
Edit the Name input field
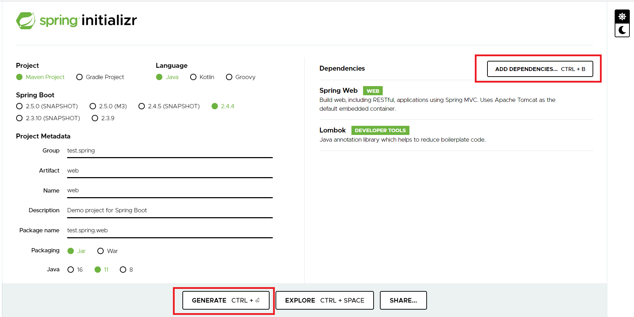pos(170,190)
